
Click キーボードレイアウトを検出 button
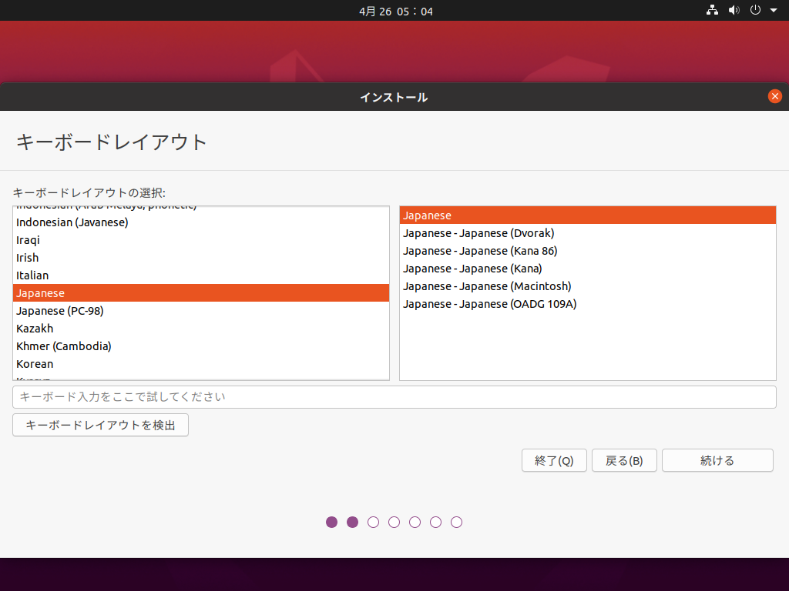tap(101, 425)
